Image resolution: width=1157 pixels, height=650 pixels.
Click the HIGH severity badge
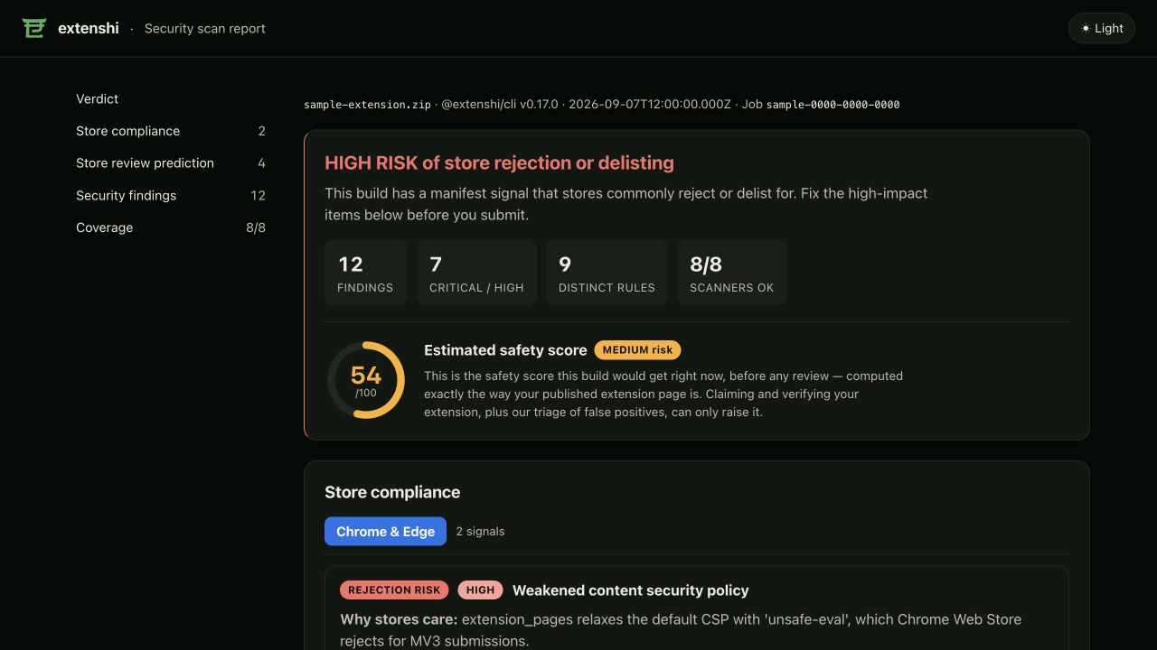coord(480,590)
